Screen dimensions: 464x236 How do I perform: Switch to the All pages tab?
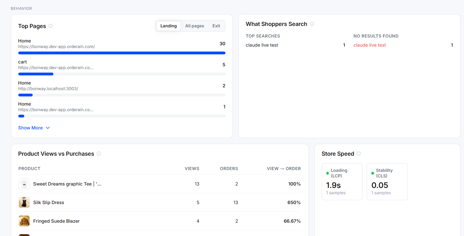pos(195,26)
